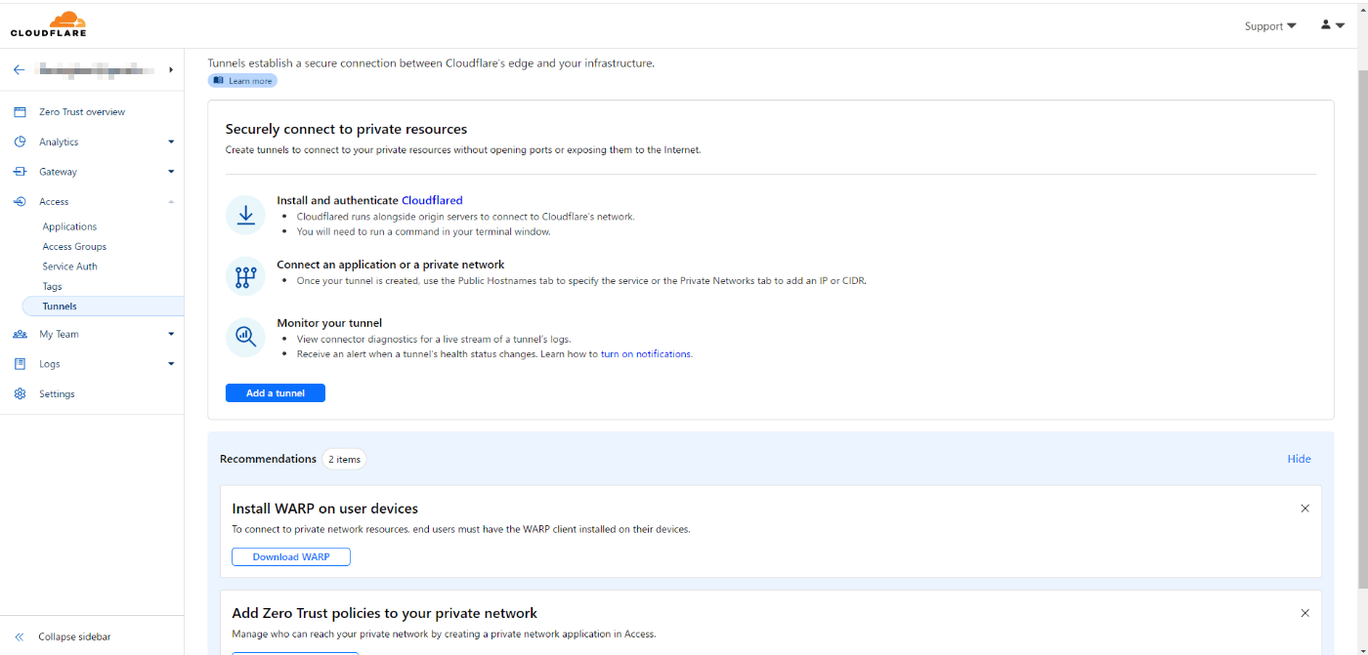The width and height of the screenshot is (1368, 655).
Task: Click the Securely connect to private resources heading
Action: [346, 129]
